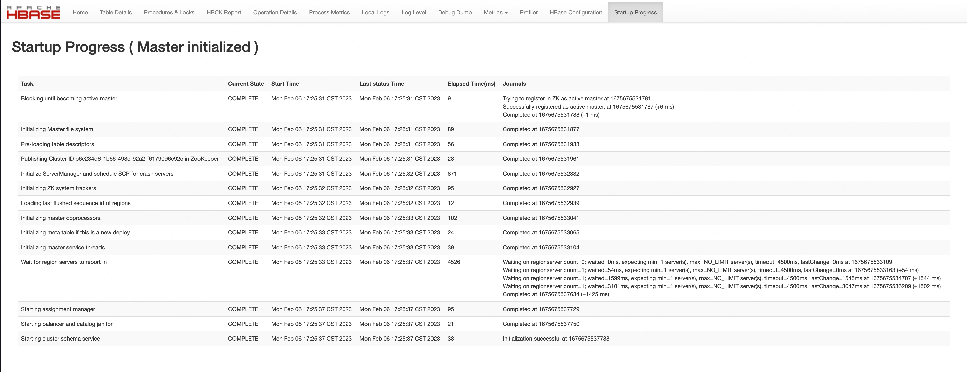Click the Current State column header
Image resolution: width=967 pixels, height=372 pixels.
click(246, 84)
